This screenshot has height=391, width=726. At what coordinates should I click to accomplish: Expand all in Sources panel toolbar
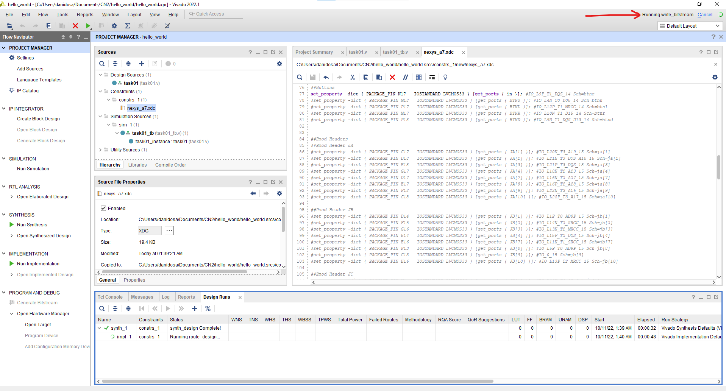tap(128, 64)
